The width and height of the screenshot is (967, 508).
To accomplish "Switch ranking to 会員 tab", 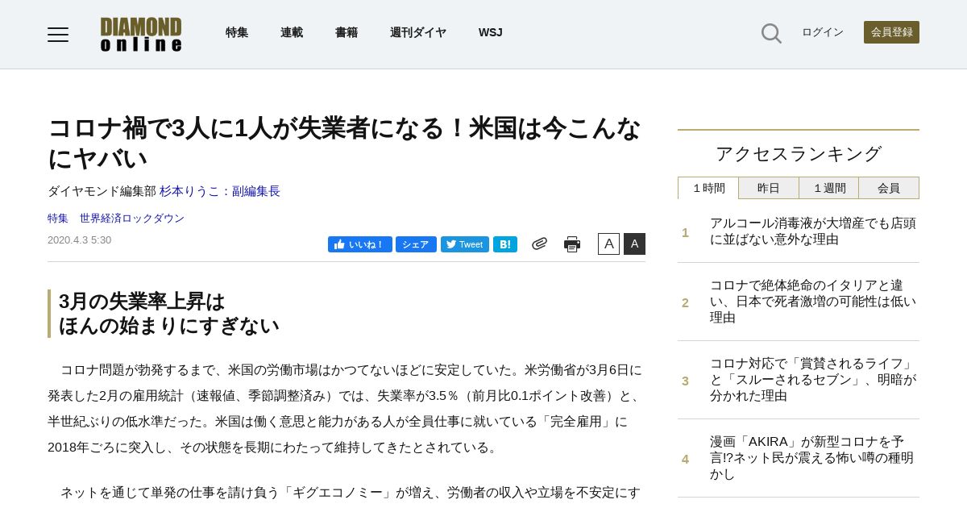I will coord(889,188).
